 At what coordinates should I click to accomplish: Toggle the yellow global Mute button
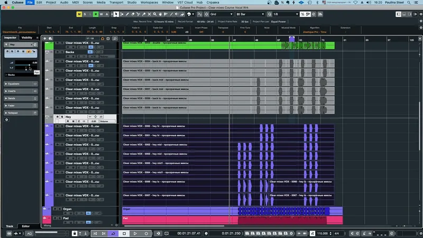pos(79,14)
